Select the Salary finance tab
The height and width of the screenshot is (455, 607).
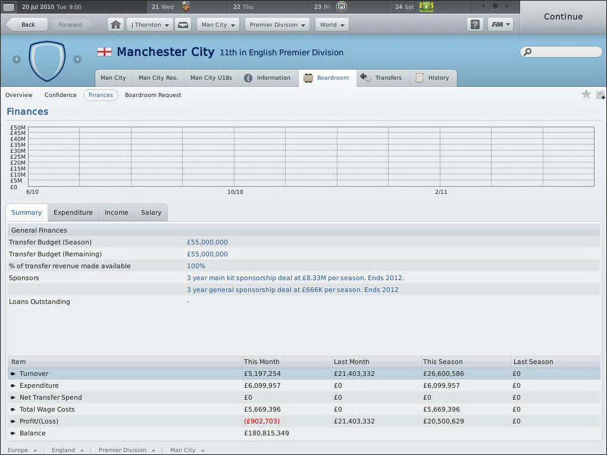[x=151, y=212]
